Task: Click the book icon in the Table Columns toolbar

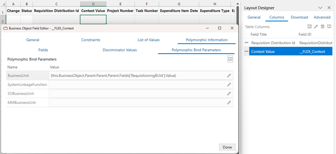Action: coord(329,26)
